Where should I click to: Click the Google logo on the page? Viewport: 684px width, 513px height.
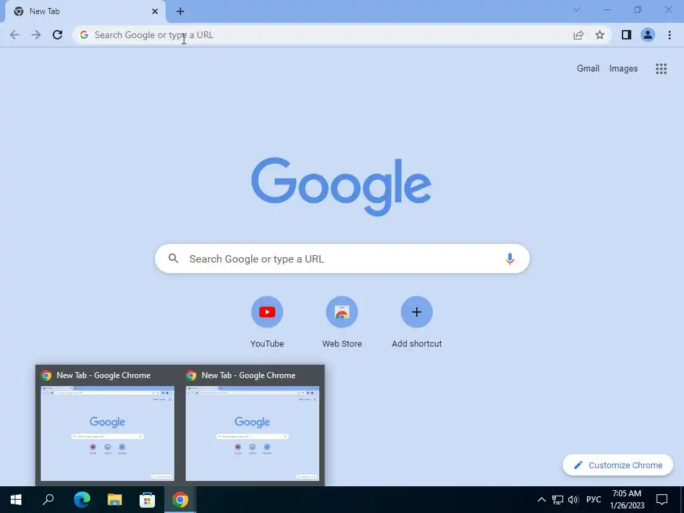coord(341,187)
